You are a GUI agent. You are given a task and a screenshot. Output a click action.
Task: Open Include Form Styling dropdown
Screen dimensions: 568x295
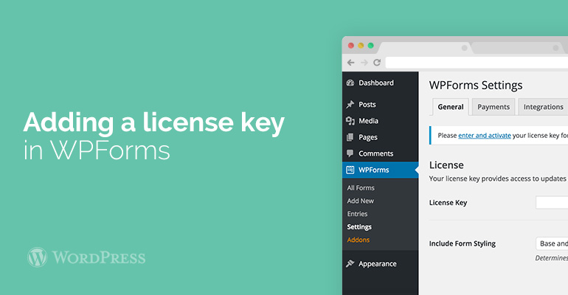coord(552,243)
